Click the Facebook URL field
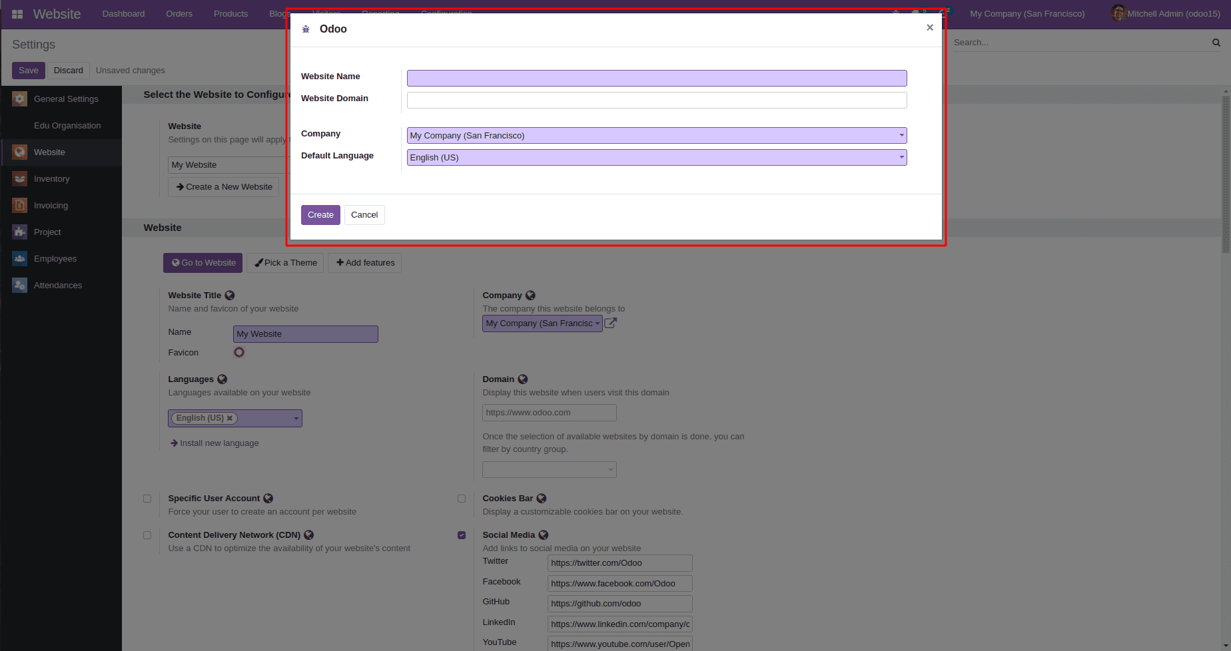 pos(620,584)
